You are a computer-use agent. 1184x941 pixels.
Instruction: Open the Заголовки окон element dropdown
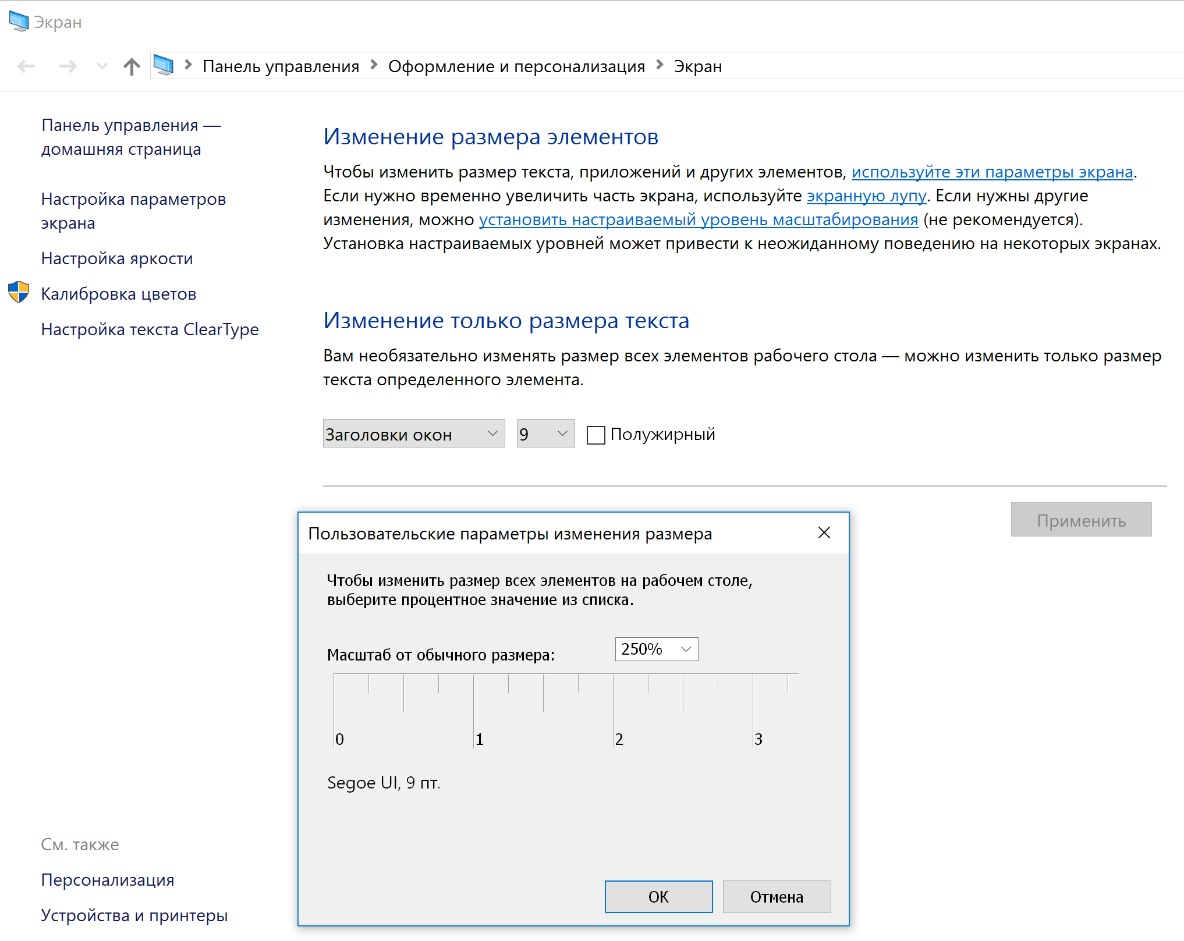point(413,434)
